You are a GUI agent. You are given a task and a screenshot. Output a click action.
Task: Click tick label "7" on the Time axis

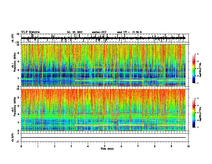(x=138, y=146)
